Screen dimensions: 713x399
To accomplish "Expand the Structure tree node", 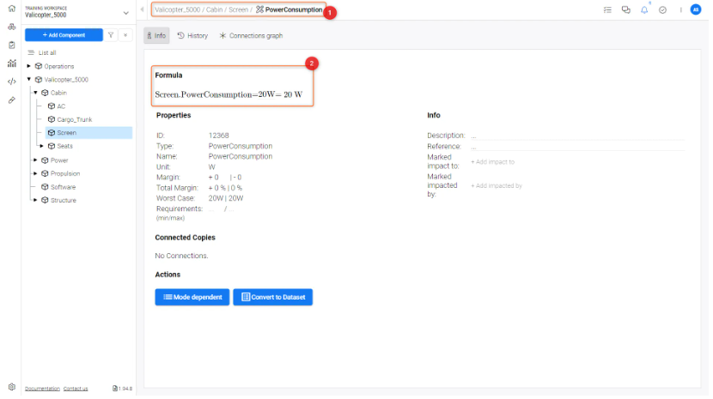I will pyautogui.click(x=35, y=202).
